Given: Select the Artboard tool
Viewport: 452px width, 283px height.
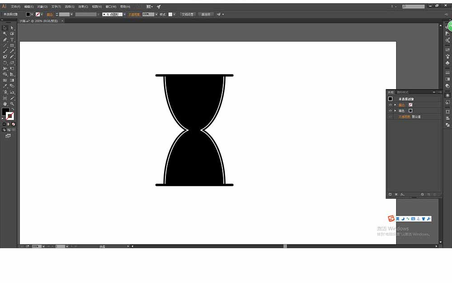Looking at the screenshot, I should (x=5, y=98).
